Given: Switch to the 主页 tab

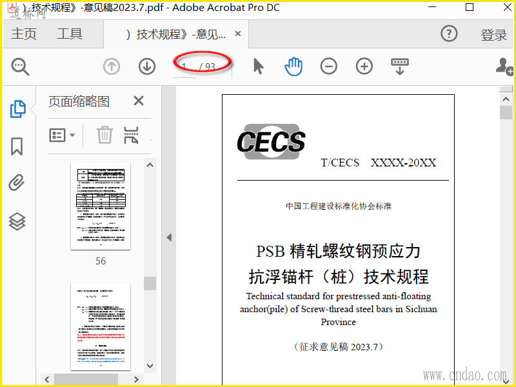Looking at the screenshot, I should (x=24, y=34).
